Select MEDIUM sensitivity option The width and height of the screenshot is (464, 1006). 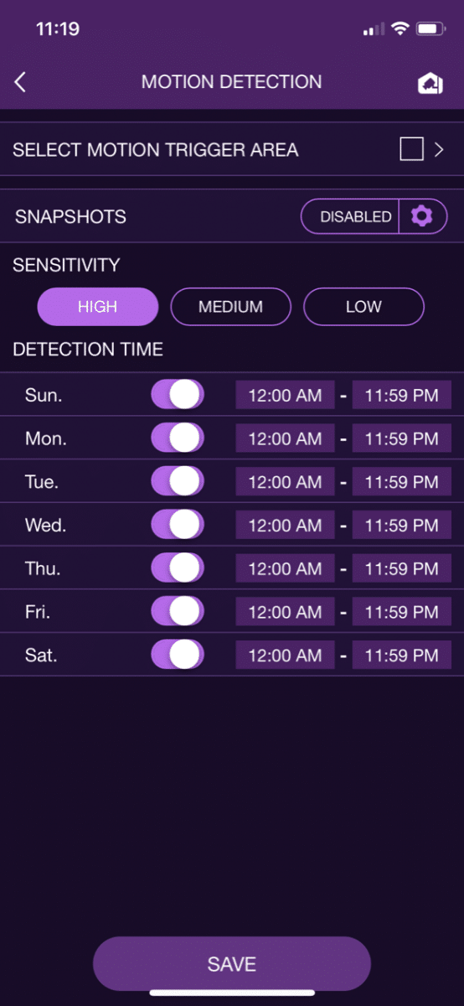230,307
